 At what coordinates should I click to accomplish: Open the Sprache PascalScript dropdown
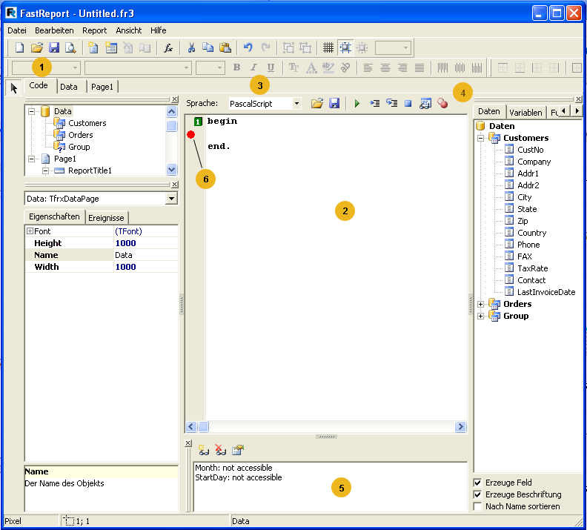point(296,105)
